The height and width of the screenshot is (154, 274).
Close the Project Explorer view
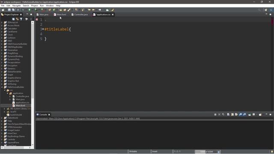pos(21,15)
